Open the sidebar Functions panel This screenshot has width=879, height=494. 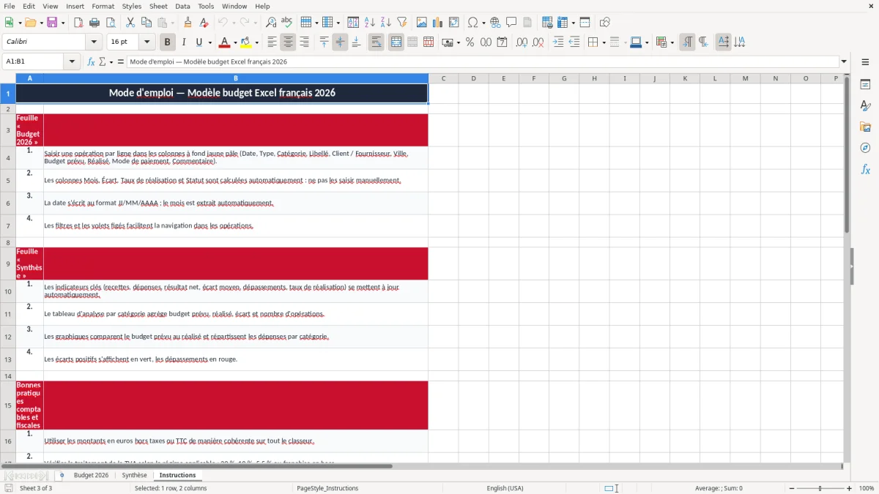(x=865, y=169)
